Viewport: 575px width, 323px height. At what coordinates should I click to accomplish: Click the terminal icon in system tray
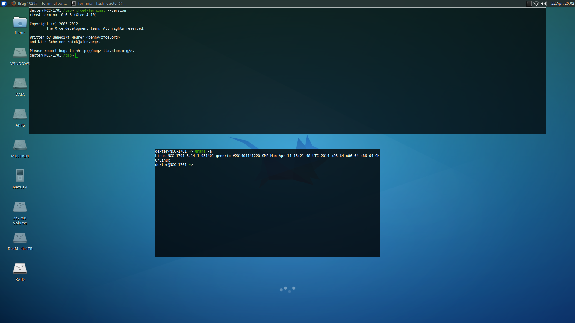pos(529,4)
